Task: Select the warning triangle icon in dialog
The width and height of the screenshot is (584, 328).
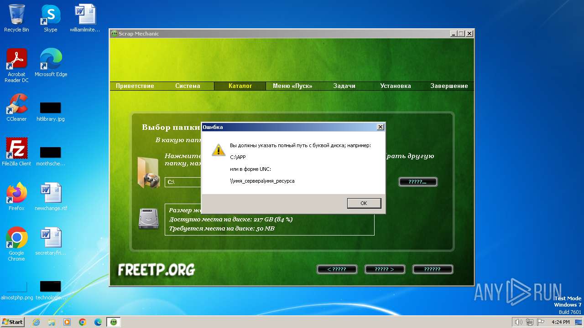Action: 219,149
